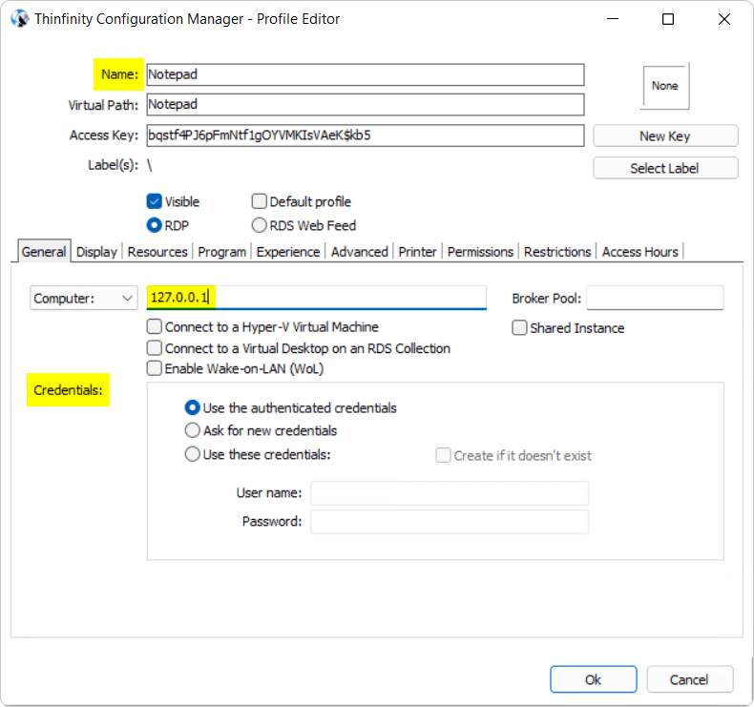Switch to the Access Hours tab
Screen dimensions: 754x707
pos(640,251)
